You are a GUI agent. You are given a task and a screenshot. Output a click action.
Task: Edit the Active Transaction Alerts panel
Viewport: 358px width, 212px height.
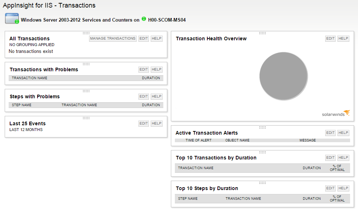(330, 133)
